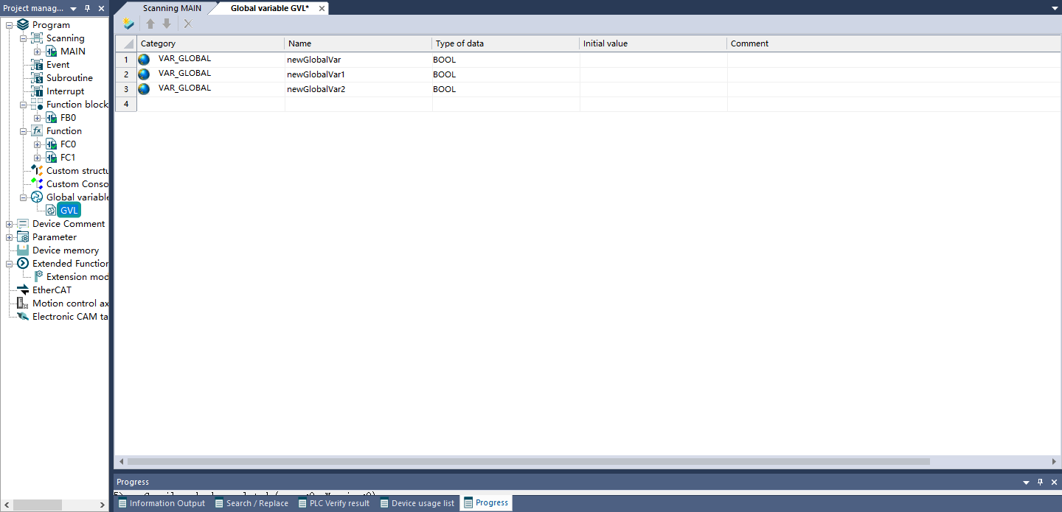1062x512 pixels.
Task: Pin the Project manager panel
Action: tap(87, 8)
